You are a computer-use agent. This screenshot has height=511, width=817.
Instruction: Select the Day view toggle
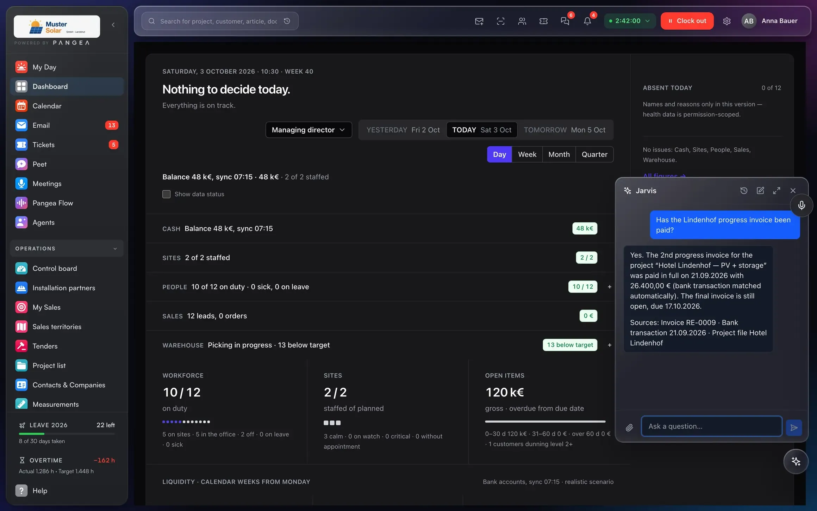tap(499, 154)
